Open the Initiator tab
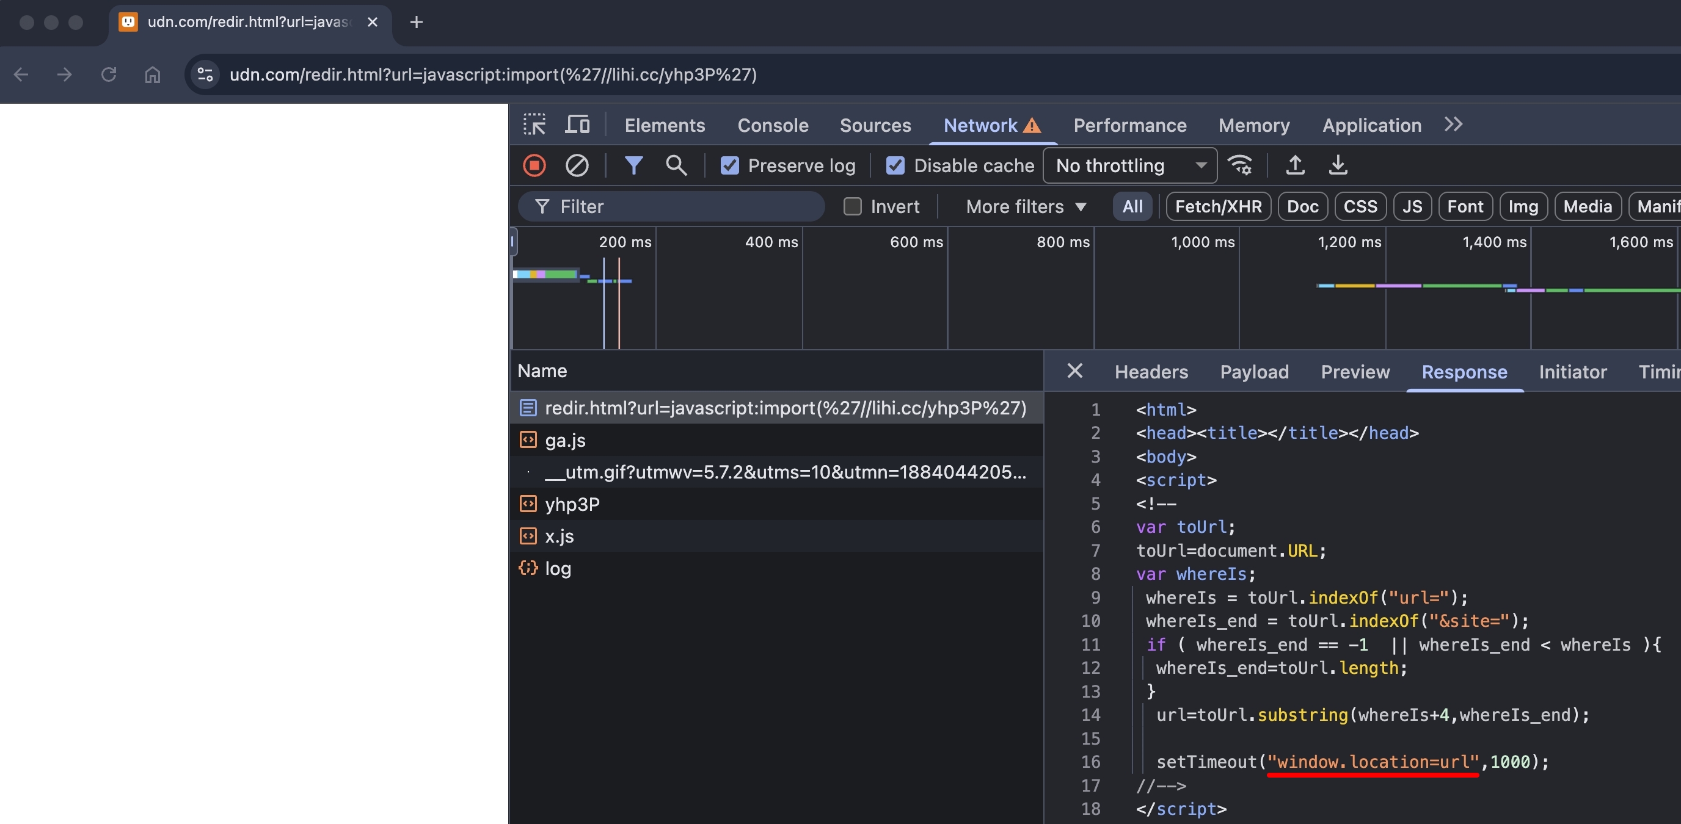Viewport: 1681px width, 824px height. click(x=1573, y=372)
